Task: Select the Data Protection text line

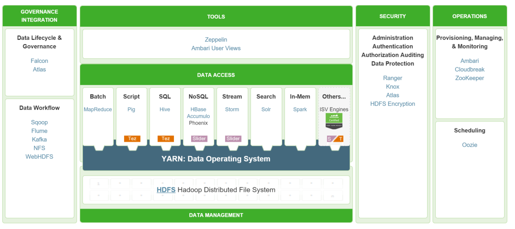Action: 393,64
